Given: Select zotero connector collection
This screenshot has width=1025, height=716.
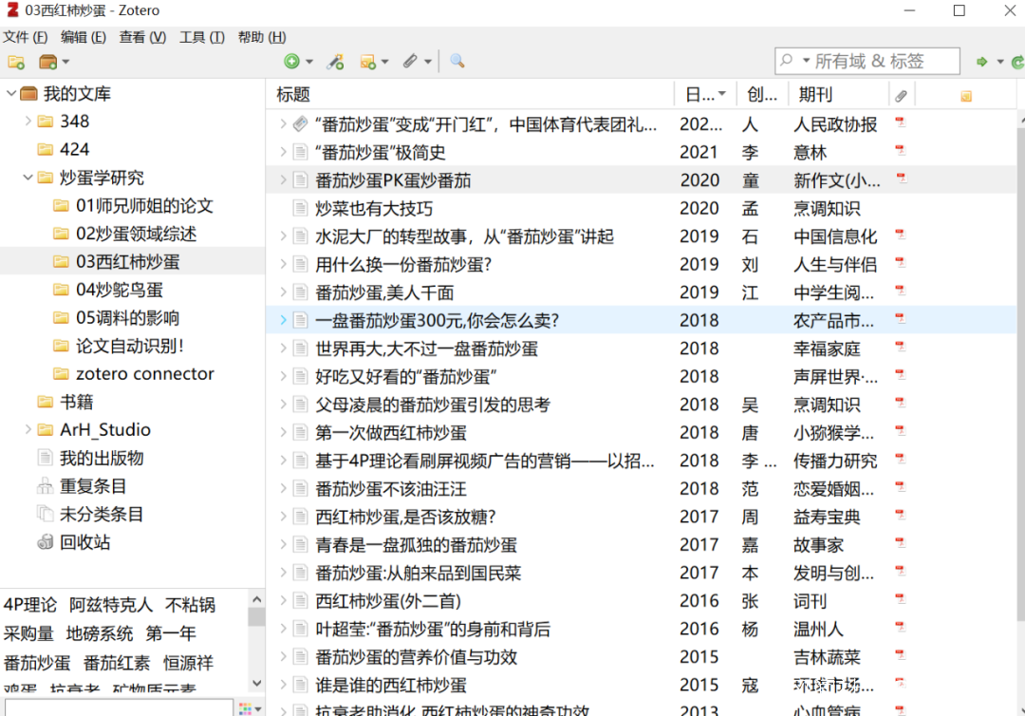Looking at the screenshot, I should (x=145, y=373).
